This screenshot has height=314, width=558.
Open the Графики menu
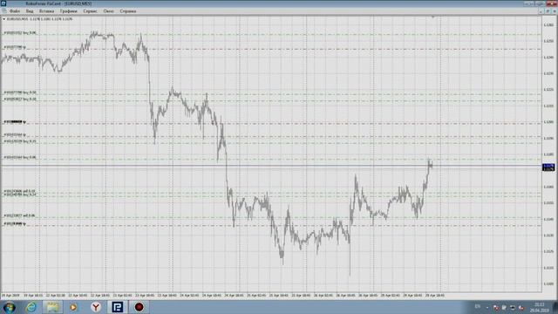coord(68,11)
